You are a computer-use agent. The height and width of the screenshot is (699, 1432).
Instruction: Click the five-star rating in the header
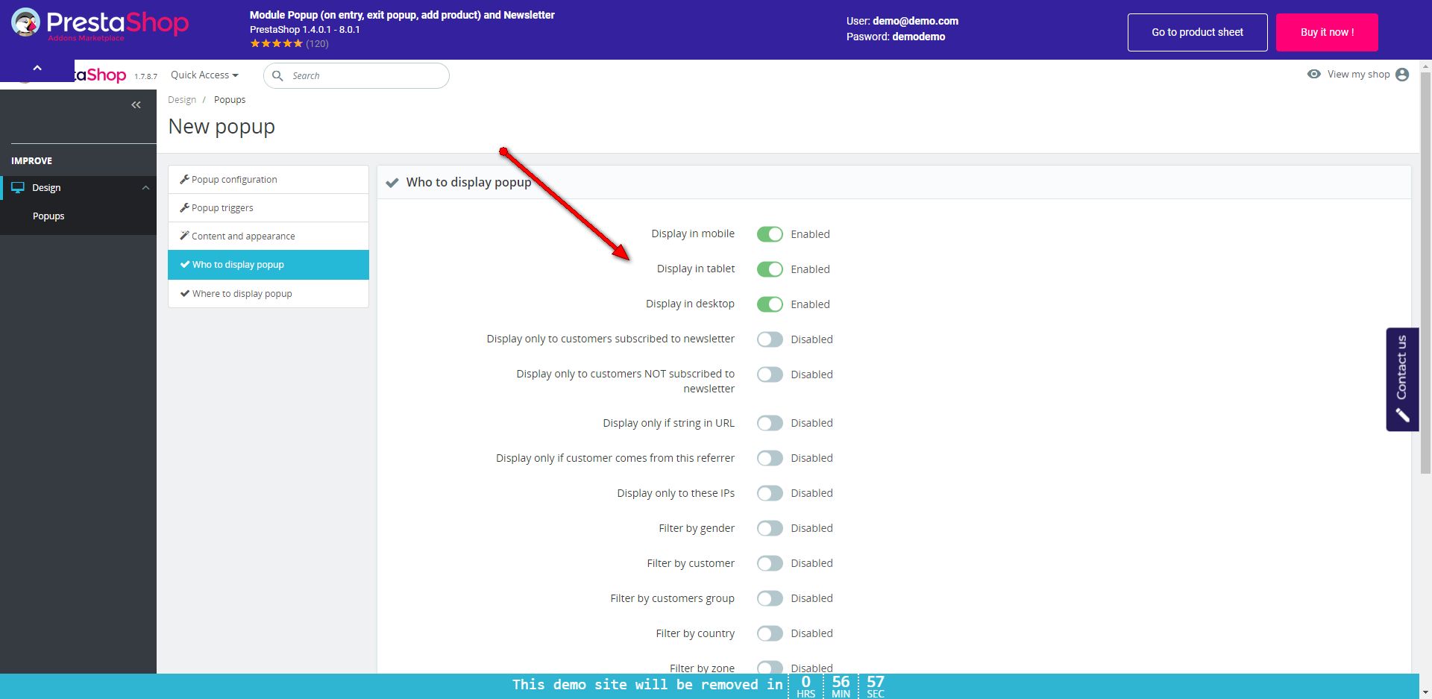click(x=276, y=43)
